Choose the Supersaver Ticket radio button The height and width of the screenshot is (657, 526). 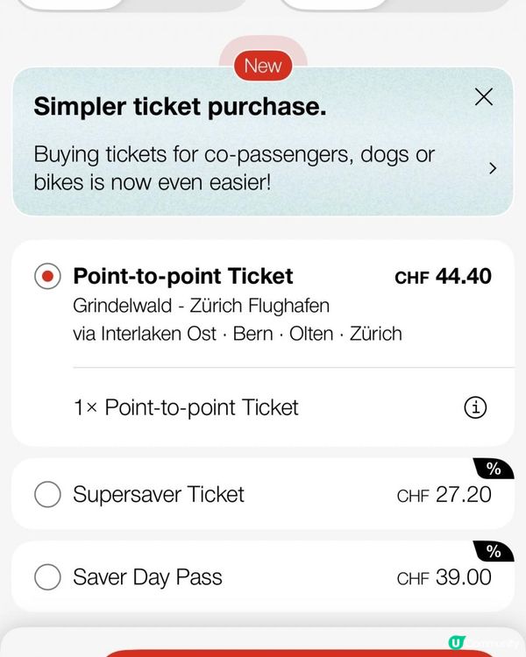click(x=47, y=494)
